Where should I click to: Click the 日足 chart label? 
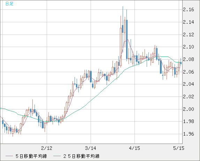pos(9,4)
